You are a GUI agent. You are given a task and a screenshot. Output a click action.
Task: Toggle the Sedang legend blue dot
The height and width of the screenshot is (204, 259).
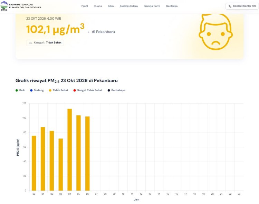(31, 90)
